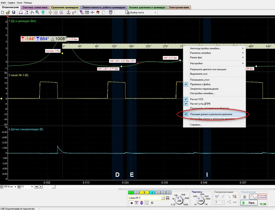Expand 'Настройки' submenu
Viewport: 275px width, 210px height.
[x=214, y=63]
